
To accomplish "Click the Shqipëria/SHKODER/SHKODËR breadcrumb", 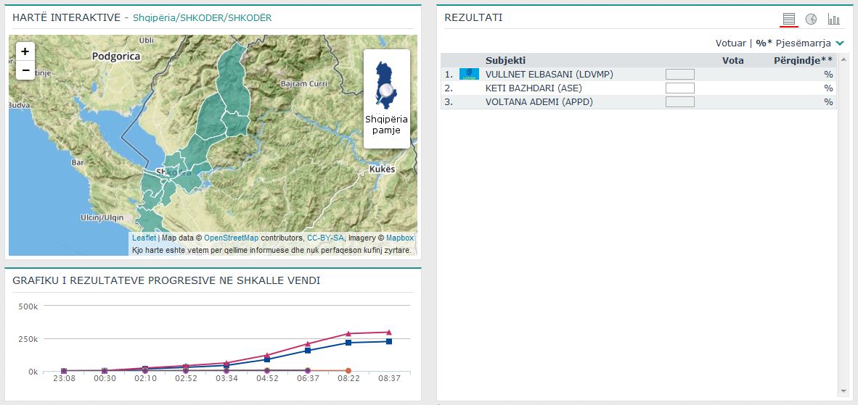I will coord(202,17).
